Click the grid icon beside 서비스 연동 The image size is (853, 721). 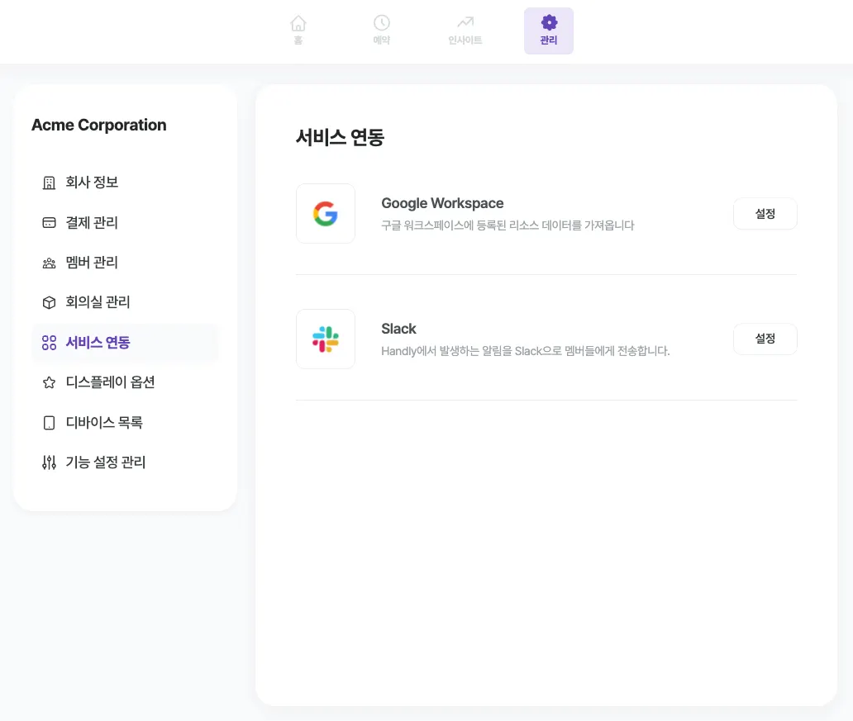click(49, 343)
